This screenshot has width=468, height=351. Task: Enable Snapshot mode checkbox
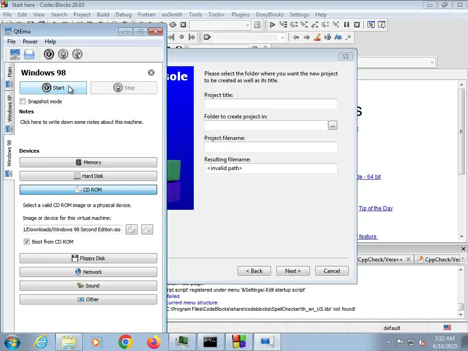[23, 101]
